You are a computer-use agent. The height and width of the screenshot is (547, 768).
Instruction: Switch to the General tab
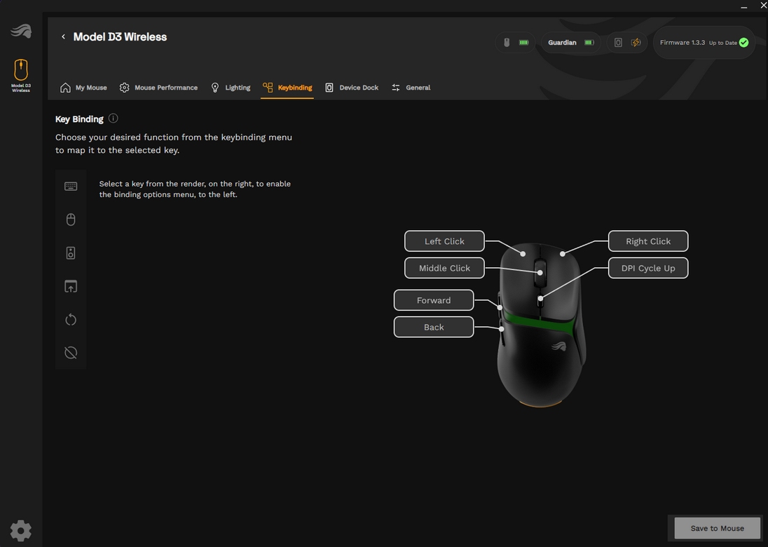411,88
